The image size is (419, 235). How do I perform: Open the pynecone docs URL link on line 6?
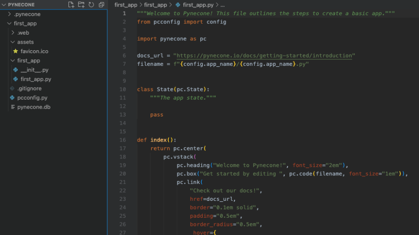pos(264,55)
